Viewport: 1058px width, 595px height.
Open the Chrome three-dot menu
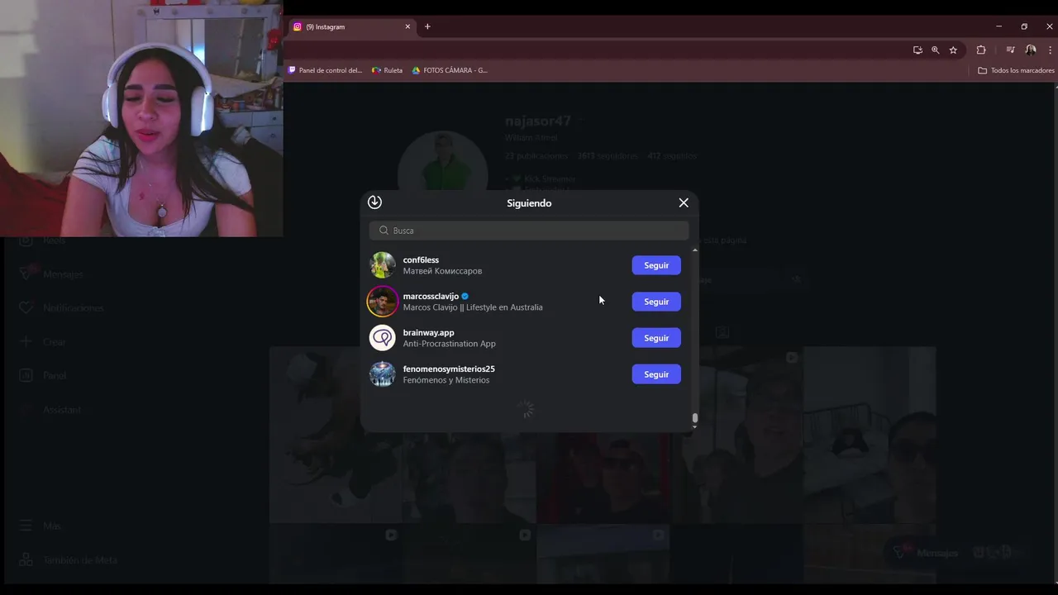(x=1050, y=50)
